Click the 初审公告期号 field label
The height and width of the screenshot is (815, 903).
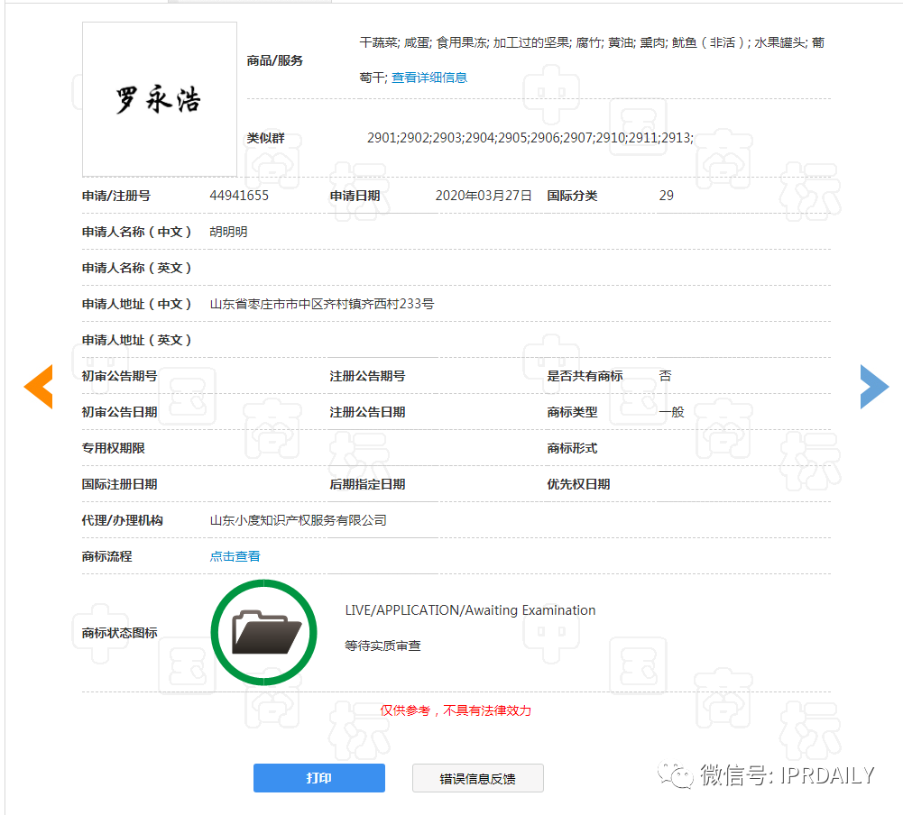(x=119, y=376)
